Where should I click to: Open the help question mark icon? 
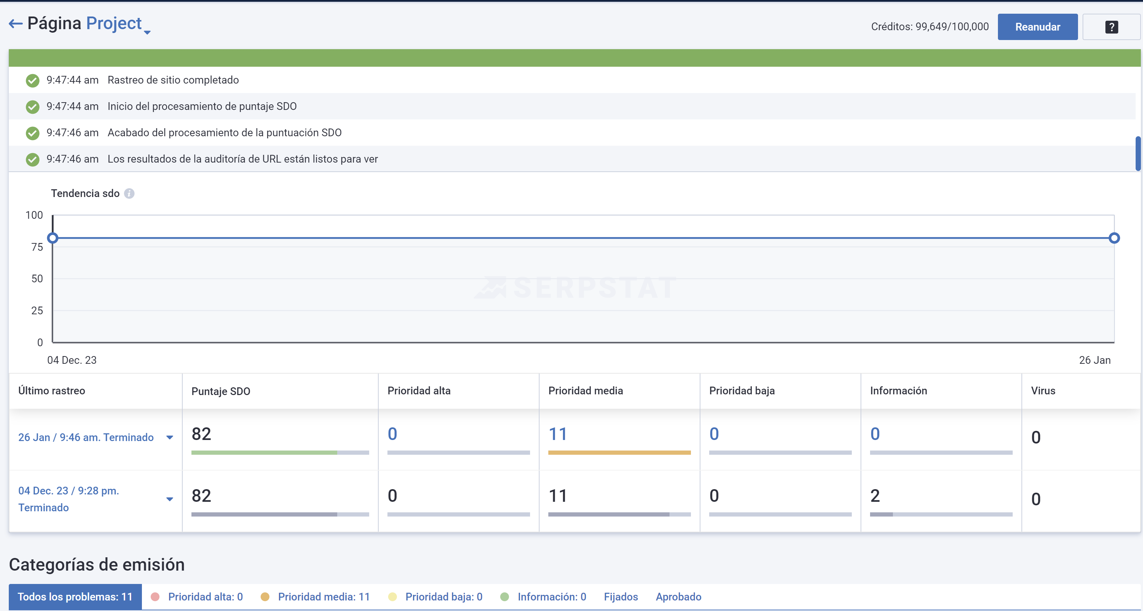click(1111, 27)
